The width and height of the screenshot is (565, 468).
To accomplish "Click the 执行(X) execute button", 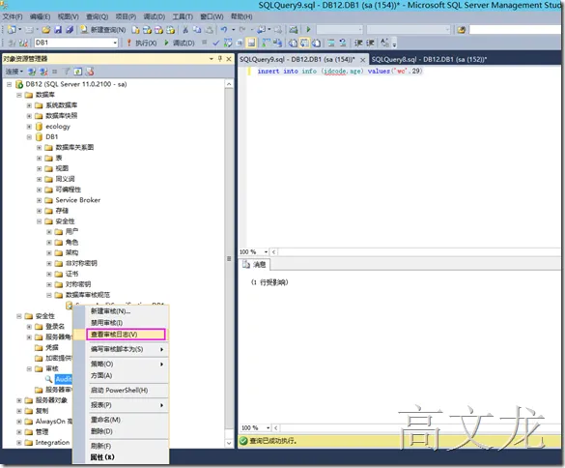I will click(x=142, y=43).
